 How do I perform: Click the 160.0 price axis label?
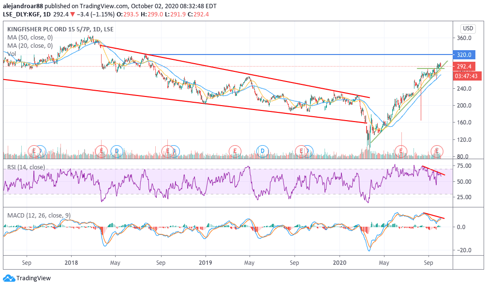point(464,123)
